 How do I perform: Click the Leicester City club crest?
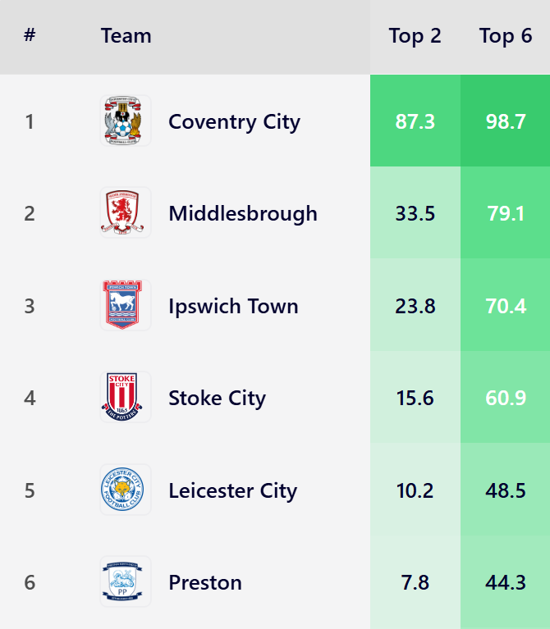pyautogui.click(x=126, y=490)
